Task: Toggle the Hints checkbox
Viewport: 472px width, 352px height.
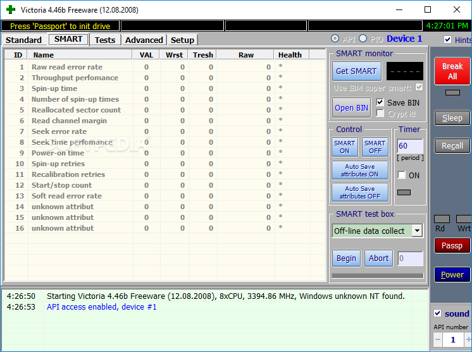Action: (x=447, y=40)
